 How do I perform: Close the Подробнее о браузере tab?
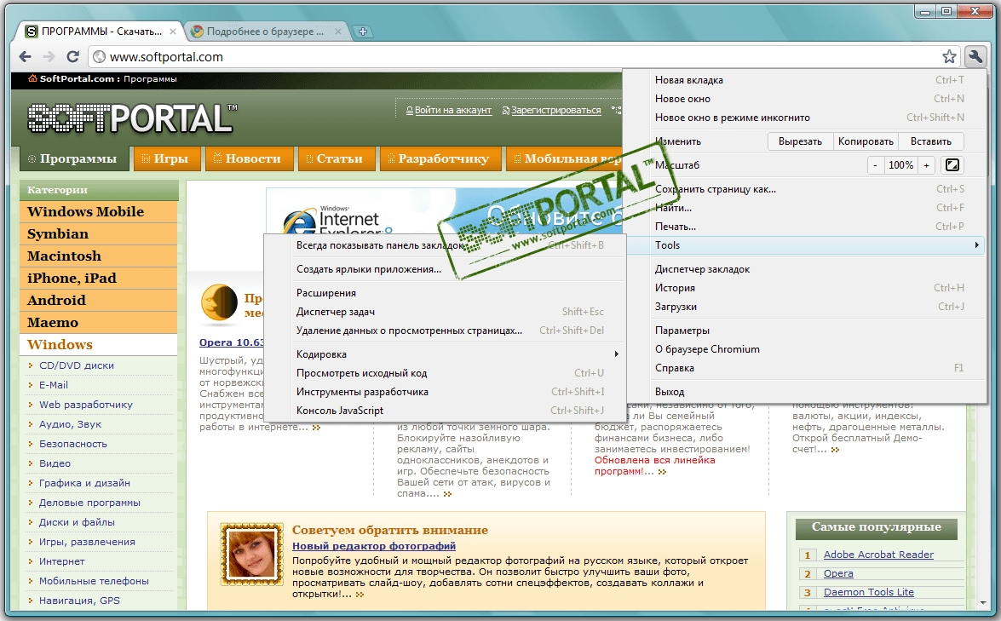click(x=337, y=32)
